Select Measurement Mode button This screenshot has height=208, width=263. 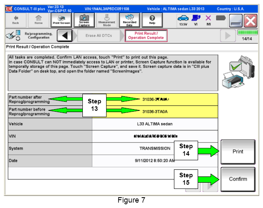(x=107, y=20)
